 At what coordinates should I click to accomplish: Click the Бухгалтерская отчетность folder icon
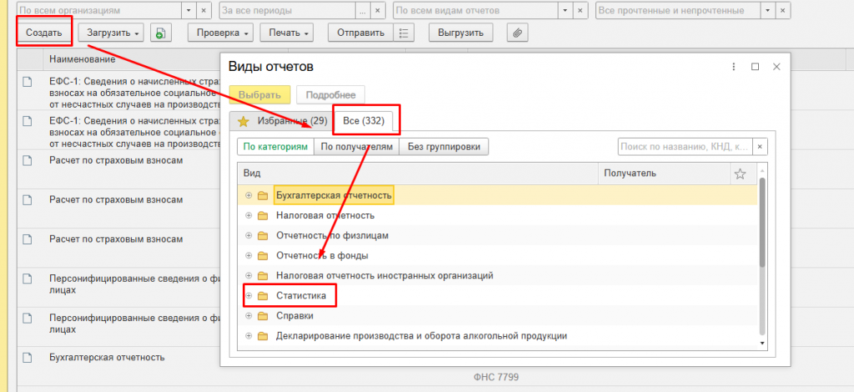[x=263, y=195]
